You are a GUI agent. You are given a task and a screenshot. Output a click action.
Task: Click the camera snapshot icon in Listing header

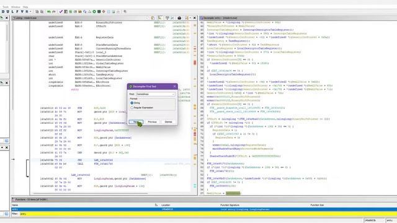(179, 18)
